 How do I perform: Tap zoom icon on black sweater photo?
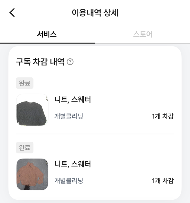[47, 99]
